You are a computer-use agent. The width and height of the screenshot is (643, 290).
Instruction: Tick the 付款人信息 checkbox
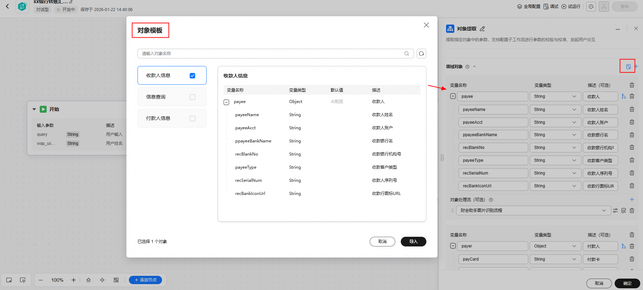coord(192,119)
